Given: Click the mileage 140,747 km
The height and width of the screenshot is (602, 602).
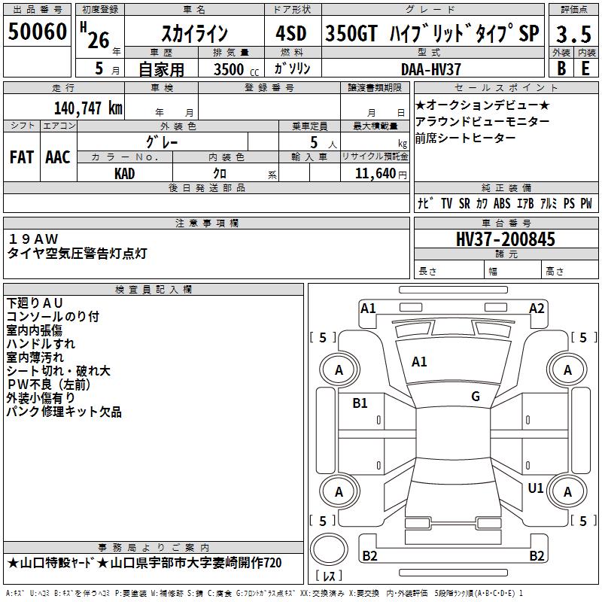Looking at the screenshot, I should tap(88, 108).
